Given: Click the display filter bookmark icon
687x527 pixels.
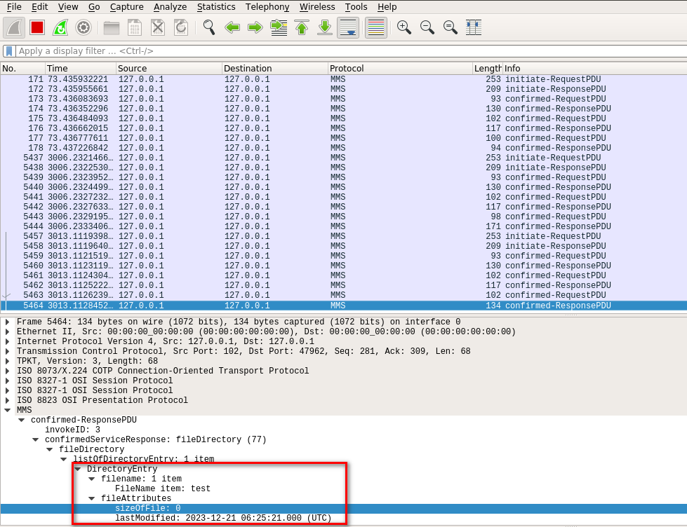Looking at the screenshot, I should [9, 51].
